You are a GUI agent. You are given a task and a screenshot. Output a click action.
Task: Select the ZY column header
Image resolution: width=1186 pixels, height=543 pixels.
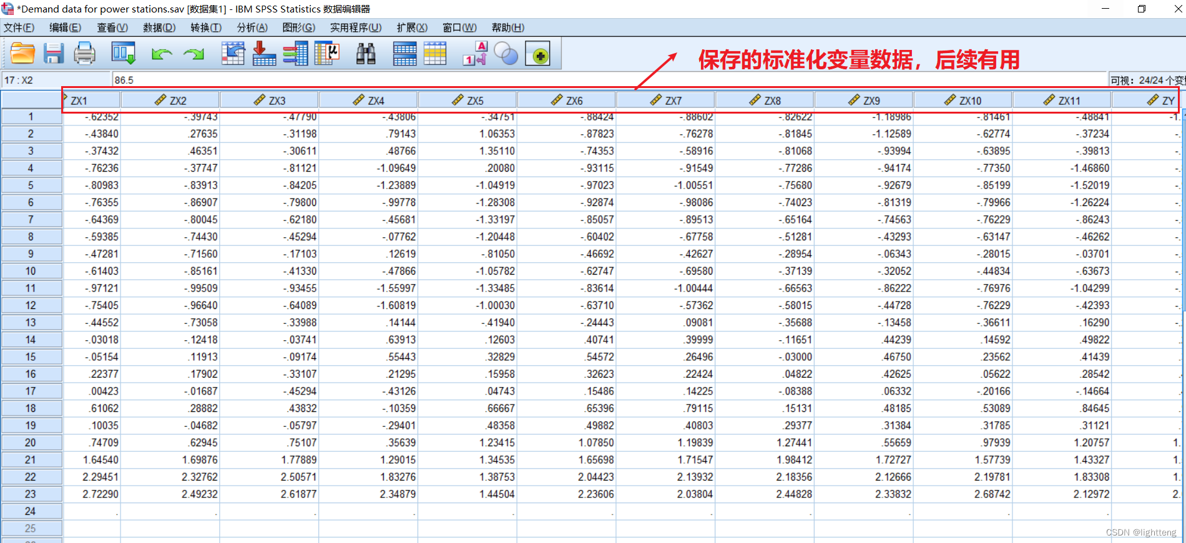(1147, 100)
